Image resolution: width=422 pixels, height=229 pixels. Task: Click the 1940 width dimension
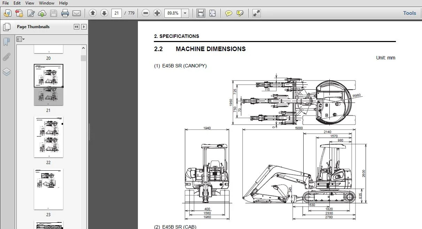coord(207,128)
